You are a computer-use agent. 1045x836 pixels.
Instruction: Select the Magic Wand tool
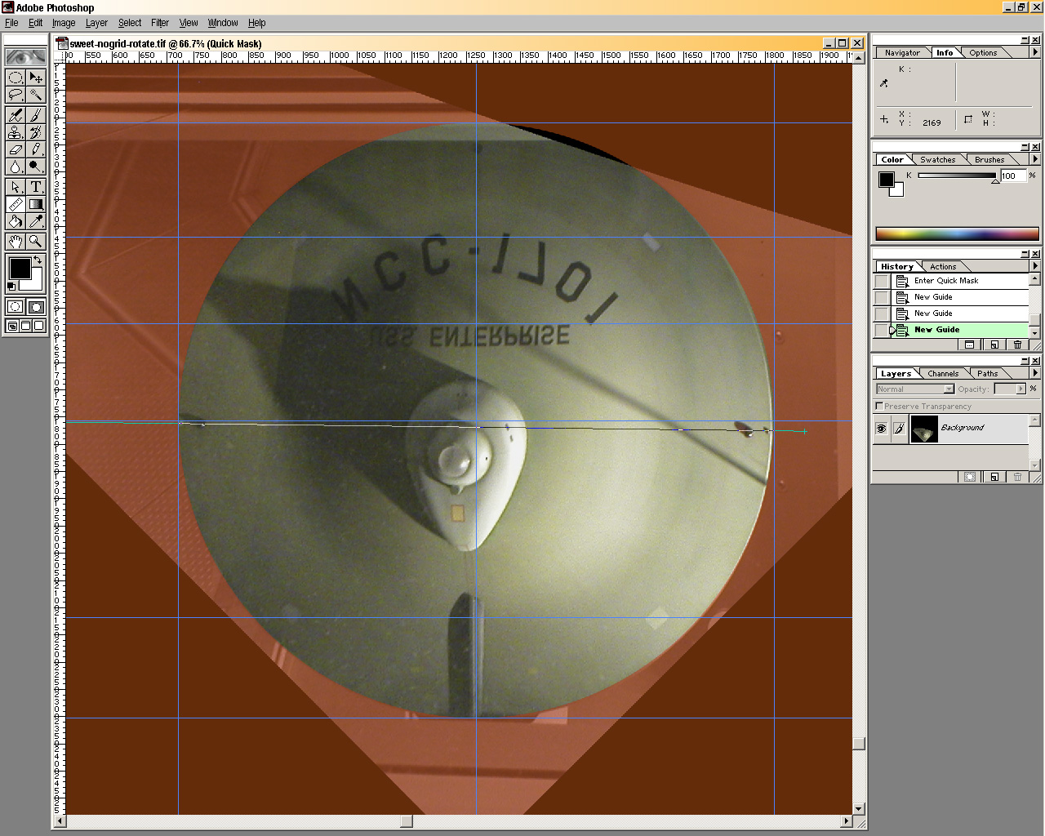[x=36, y=96]
